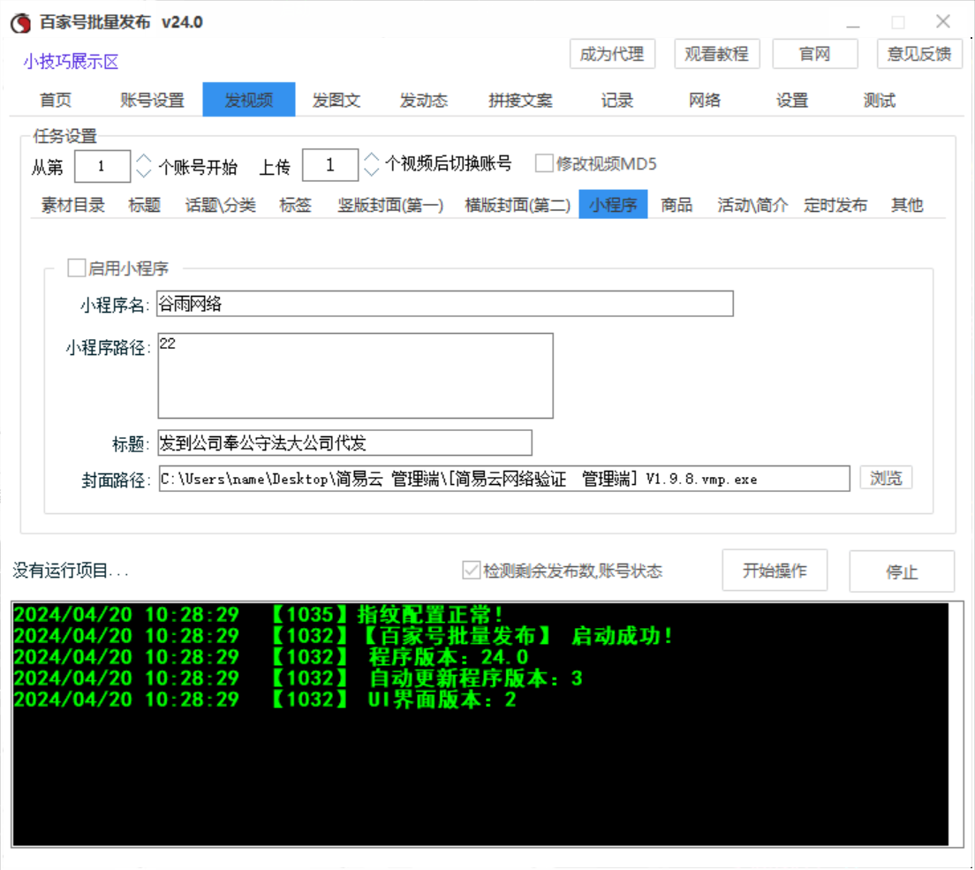Click the 停止 button
The image size is (975, 870).
click(x=902, y=571)
